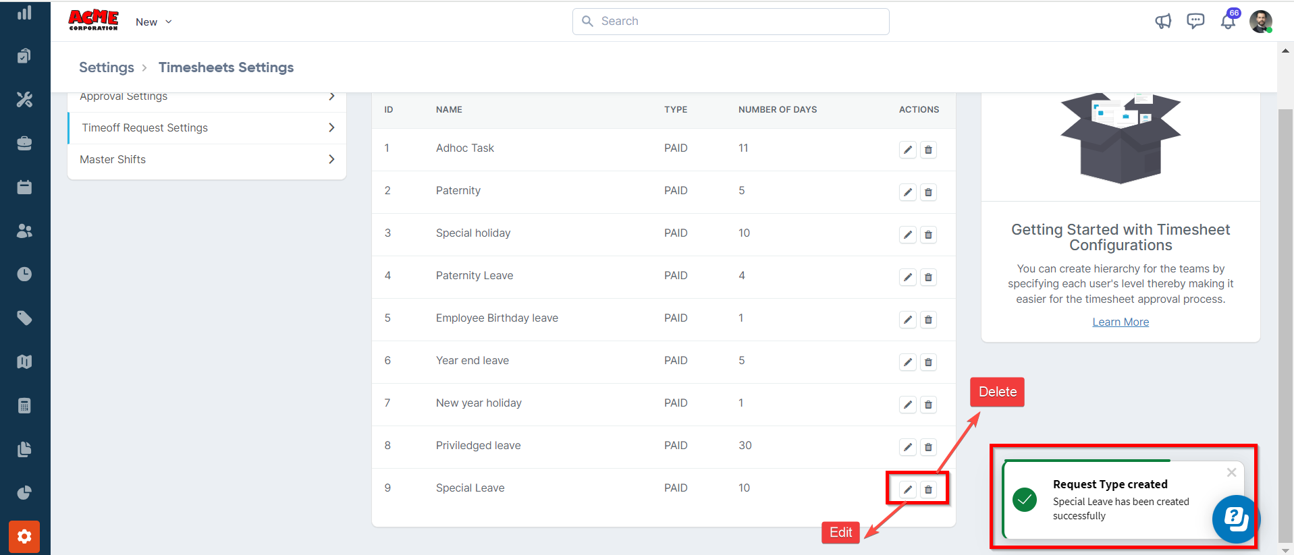
Task: Open the clock icon in sidebar
Action: [x=24, y=274]
